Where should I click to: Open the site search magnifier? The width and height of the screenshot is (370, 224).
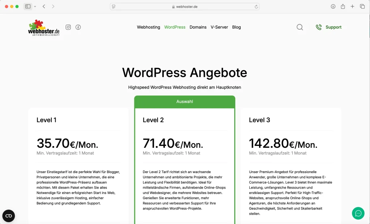300,27
